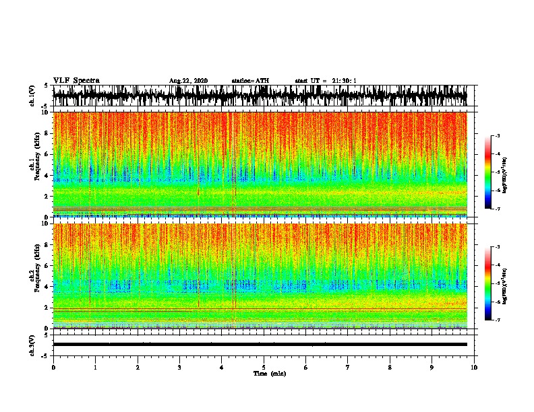Image resolution: width=534 pixels, height=412 pixels.
Task: Click the "start UT = 21:30: 1" text
Action: point(326,81)
